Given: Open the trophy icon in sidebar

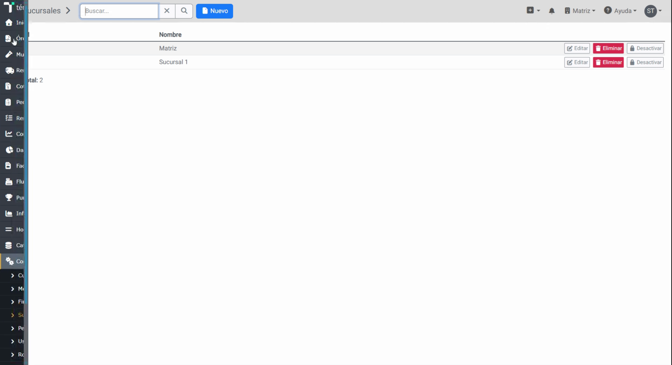Looking at the screenshot, I should click(x=9, y=197).
